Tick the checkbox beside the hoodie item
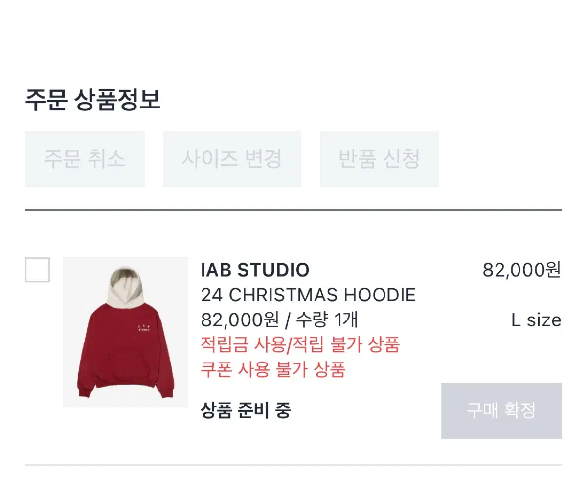This screenshot has height=491, width=587. coord(37,270)
